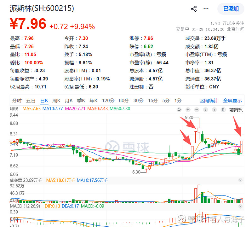Screen dimensions: 252x227
Task: Click the 每股净资产 value 4.39
Action: click(43, 79)
